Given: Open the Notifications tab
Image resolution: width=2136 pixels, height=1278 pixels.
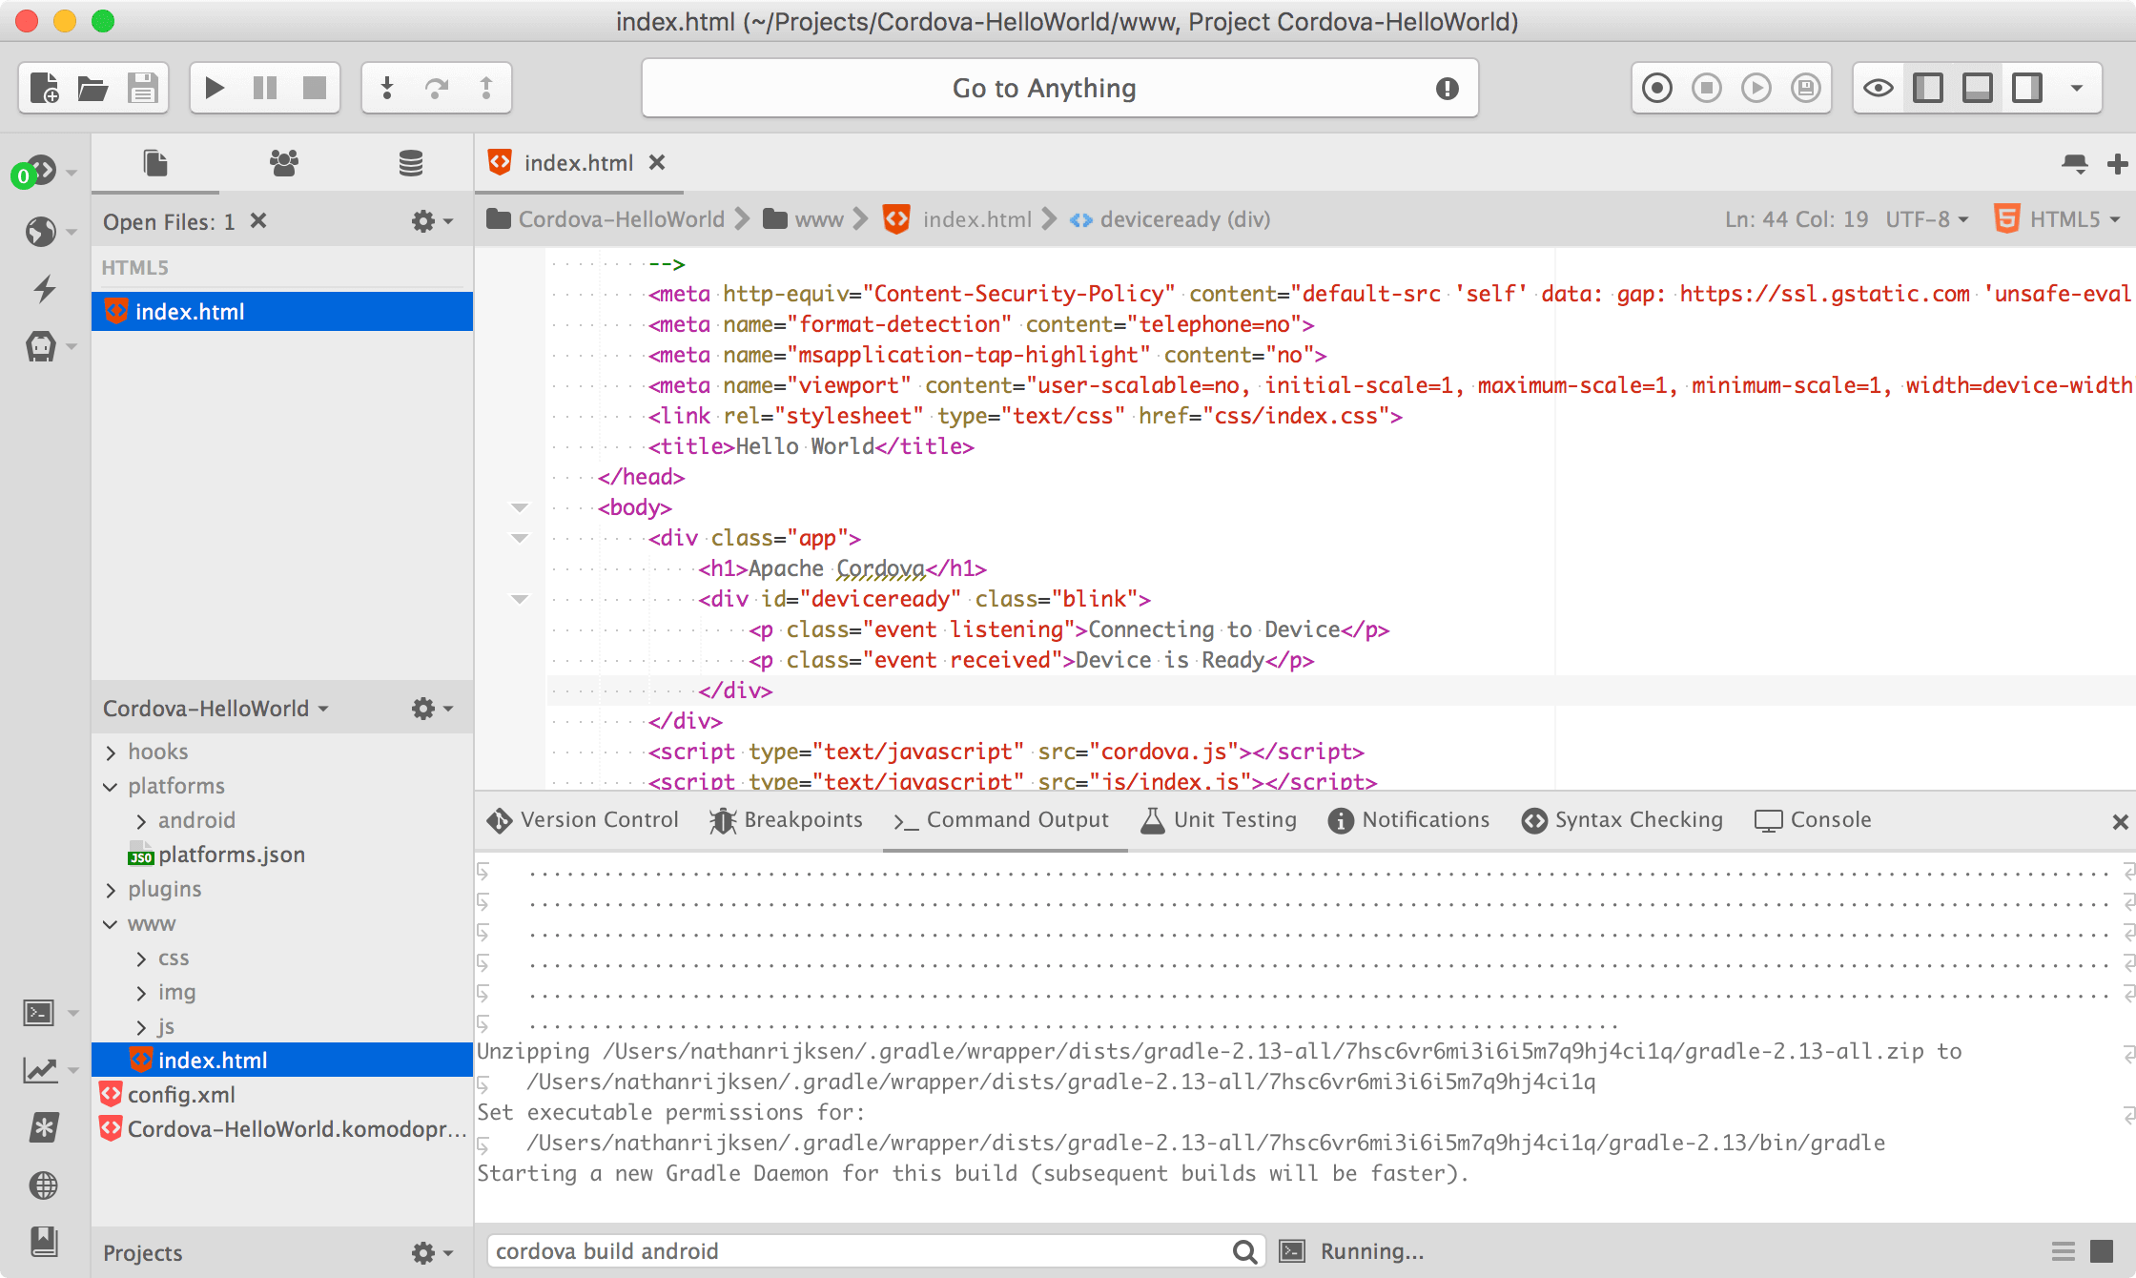Looking at the screenshot, I should pyautogui.click(x=1408, y=820).
